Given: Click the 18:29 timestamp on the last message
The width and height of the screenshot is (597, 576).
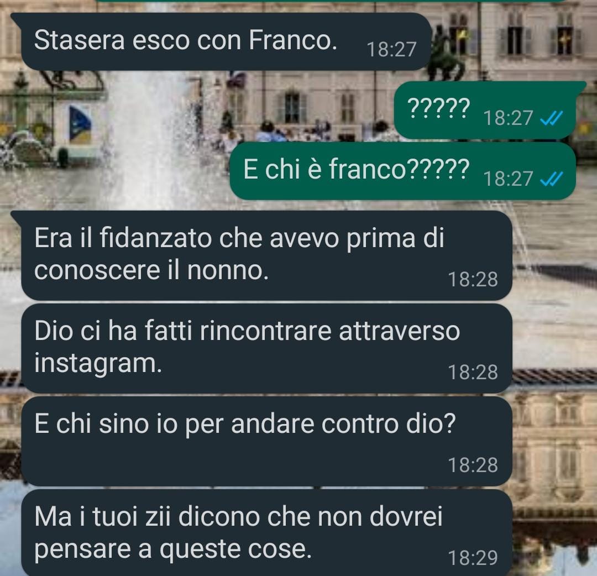Looking at the screenshot, I should coord(473,558).
